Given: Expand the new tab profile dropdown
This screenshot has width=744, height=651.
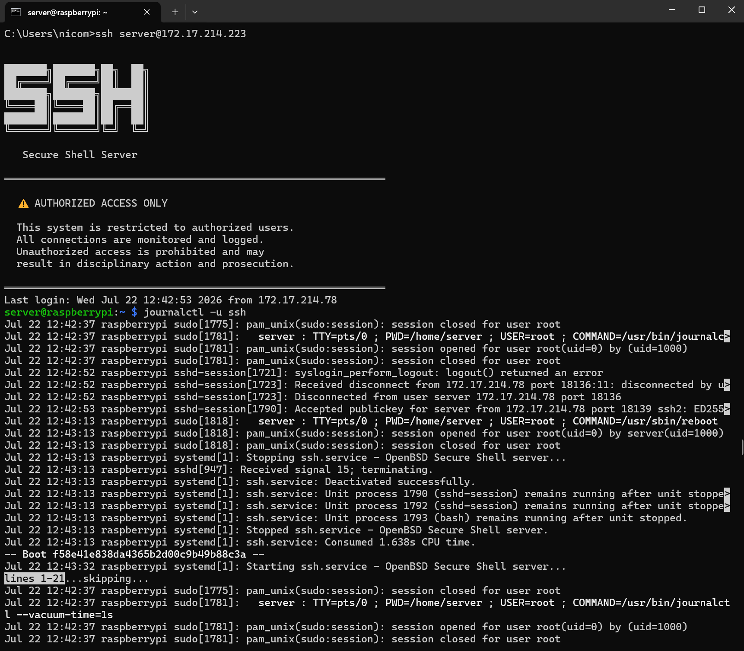Looking at the screenshot, I should coord(195,12).
